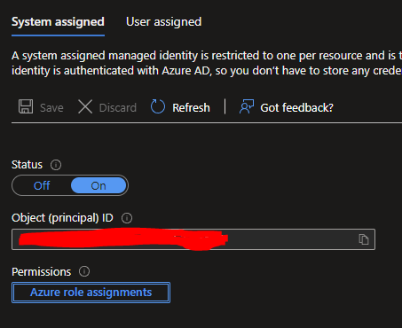The image size is (402, 328).
Task: Open info icon beside Object (principal) ID
Action: point(127,218)
